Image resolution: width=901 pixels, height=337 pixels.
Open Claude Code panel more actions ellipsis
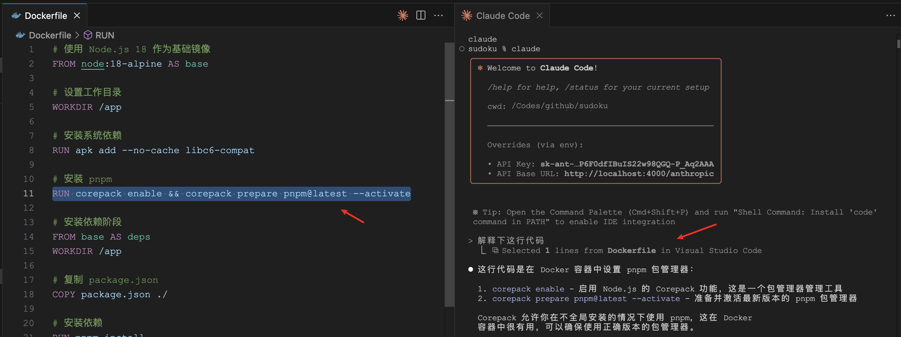pos(891,16)
